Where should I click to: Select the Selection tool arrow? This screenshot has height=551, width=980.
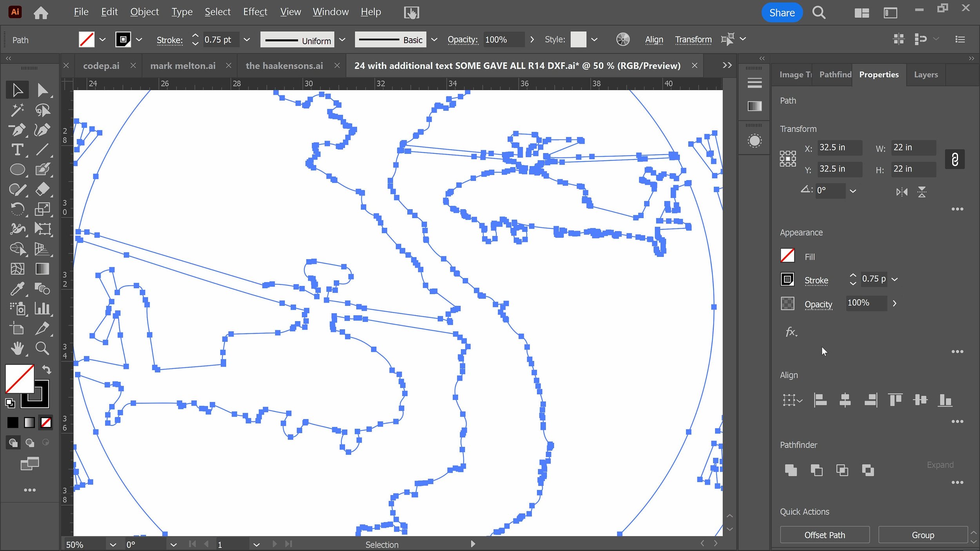(x=17, y=90)
